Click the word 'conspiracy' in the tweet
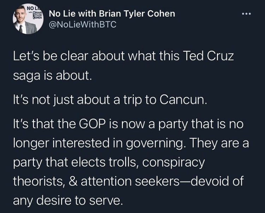Viewport: 265px width, 213px height. tap(173, 163)
